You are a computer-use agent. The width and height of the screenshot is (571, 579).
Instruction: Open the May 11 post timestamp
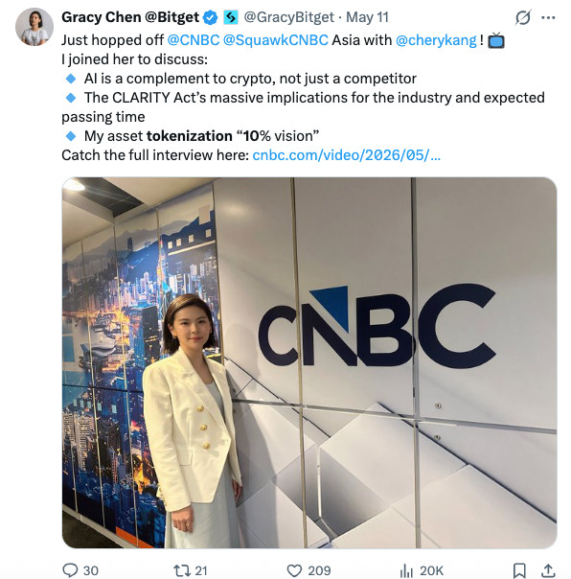coord(367,17)
